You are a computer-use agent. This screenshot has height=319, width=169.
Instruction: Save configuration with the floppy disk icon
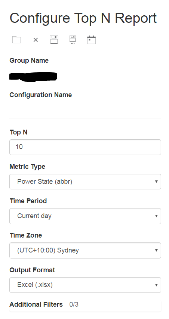(x=54, y=40)
